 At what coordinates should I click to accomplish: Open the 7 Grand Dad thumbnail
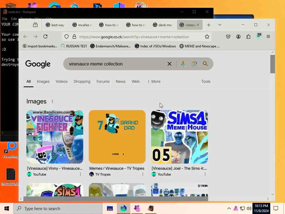pyautogui.click(x=117, y=137)
